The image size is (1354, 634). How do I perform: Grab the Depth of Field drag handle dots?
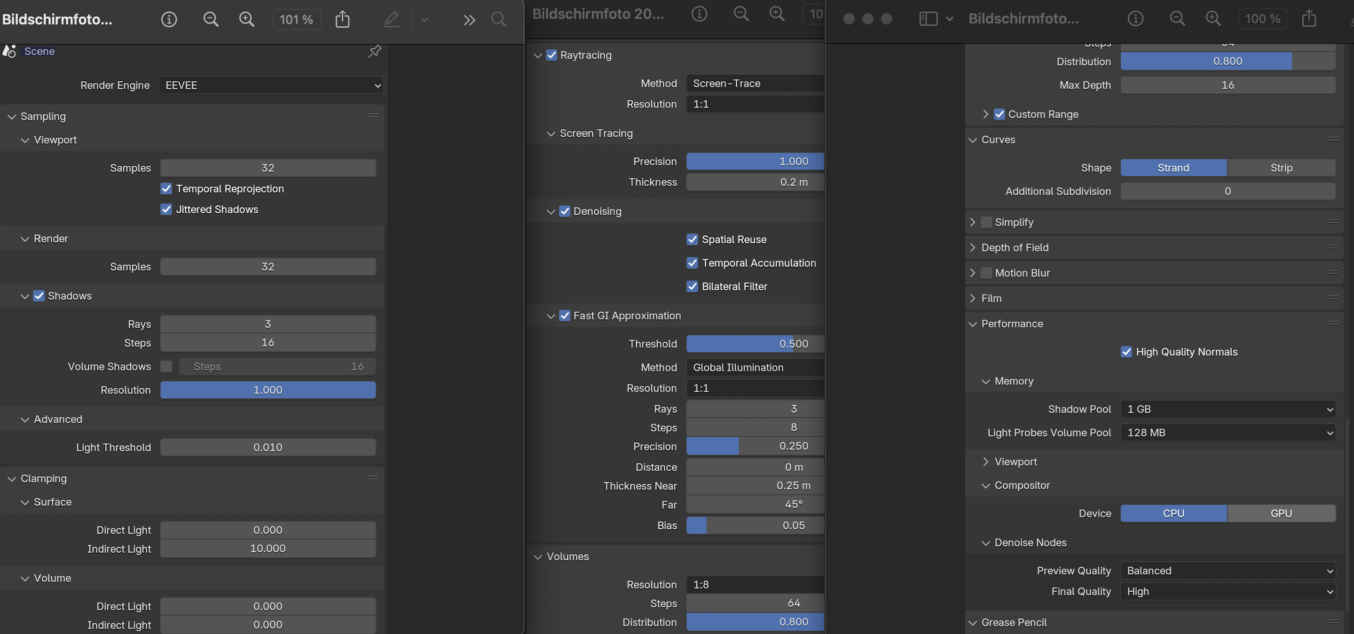coord(1332,247)
